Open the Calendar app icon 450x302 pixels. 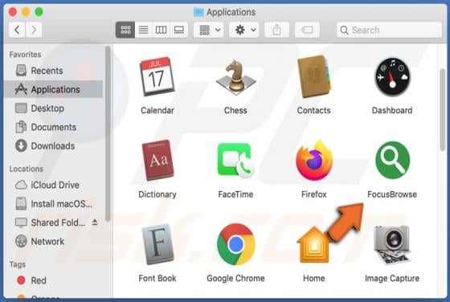click(157, 76)
